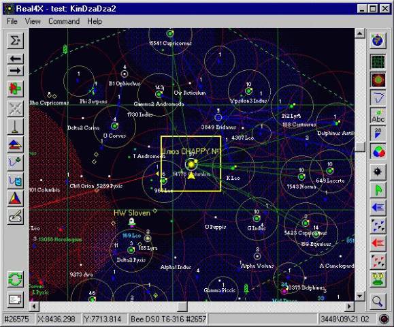Viewport: 394px width, 327px height.
Task: Click the vertical scrollbar thumb
Action: click(x=360, y=147)
